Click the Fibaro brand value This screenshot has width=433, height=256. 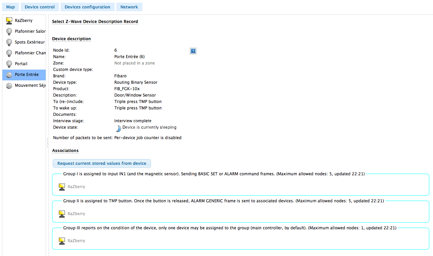pos(120,76)
